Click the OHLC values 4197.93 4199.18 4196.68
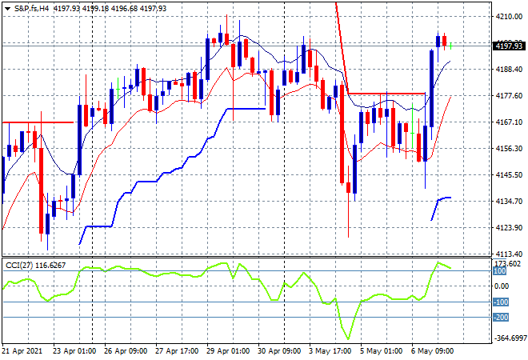The width and height of the screenshot is (528, 360). 96,9
